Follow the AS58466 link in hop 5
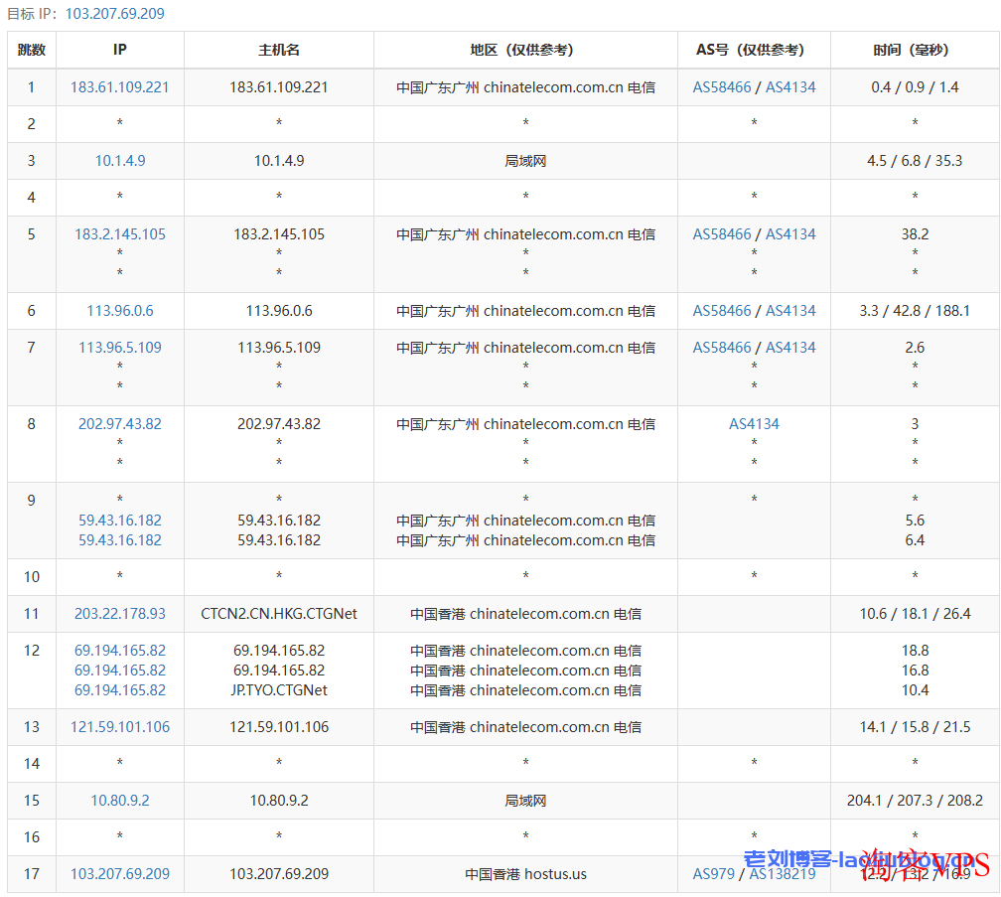1001x897 pixels. (x=722, y=234)
